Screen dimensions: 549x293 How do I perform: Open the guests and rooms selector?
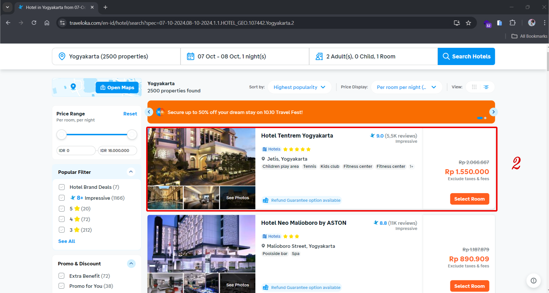tap(373, 56)
